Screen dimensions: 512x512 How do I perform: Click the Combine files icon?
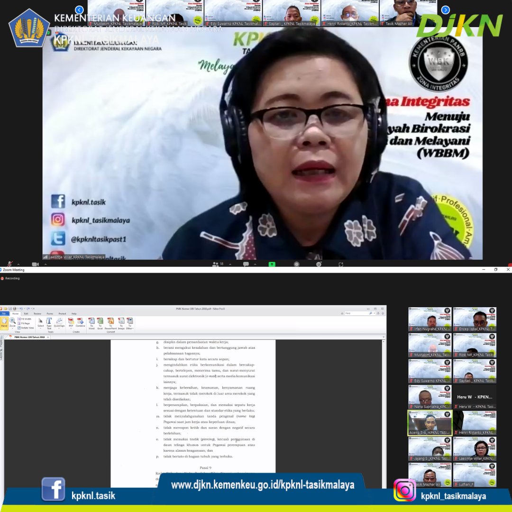[80, 322]
